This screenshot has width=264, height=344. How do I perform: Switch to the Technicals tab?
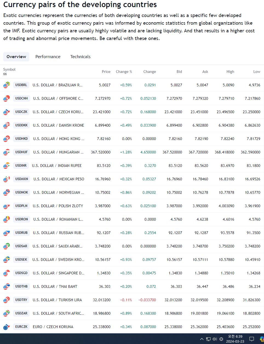pos(80,57)
